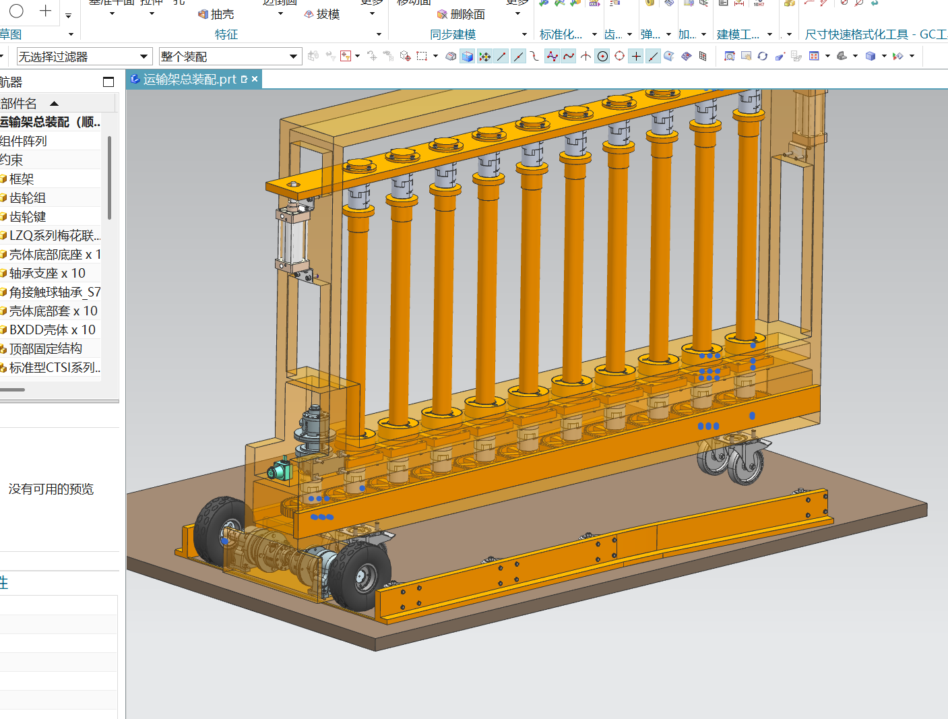
Task: Toggle the snap to arc center option
Action: (x=602, y=57)
